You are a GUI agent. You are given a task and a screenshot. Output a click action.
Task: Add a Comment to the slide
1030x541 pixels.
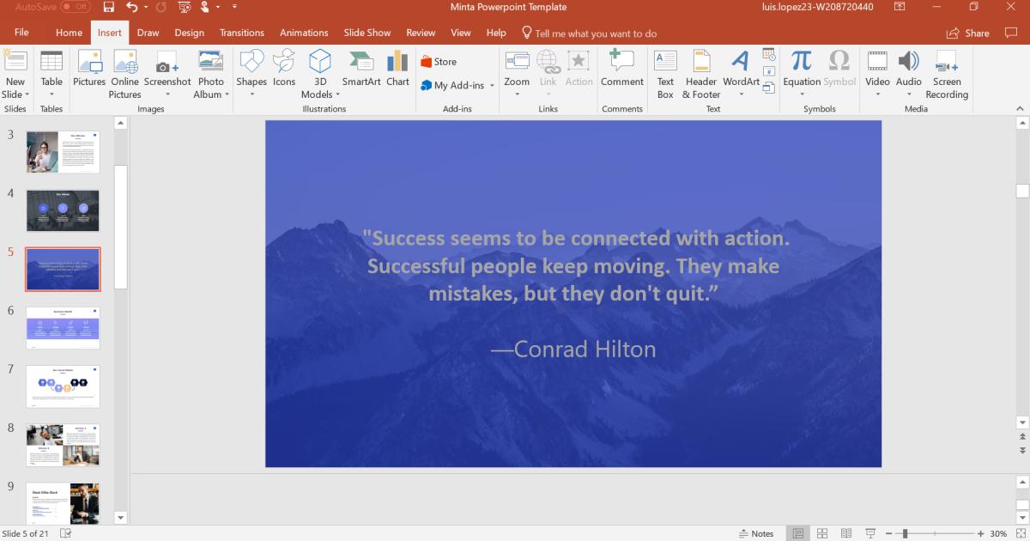click(x=621, y=73)
